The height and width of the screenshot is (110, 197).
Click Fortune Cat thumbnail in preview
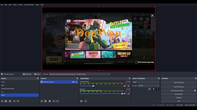tap(124, 54)
